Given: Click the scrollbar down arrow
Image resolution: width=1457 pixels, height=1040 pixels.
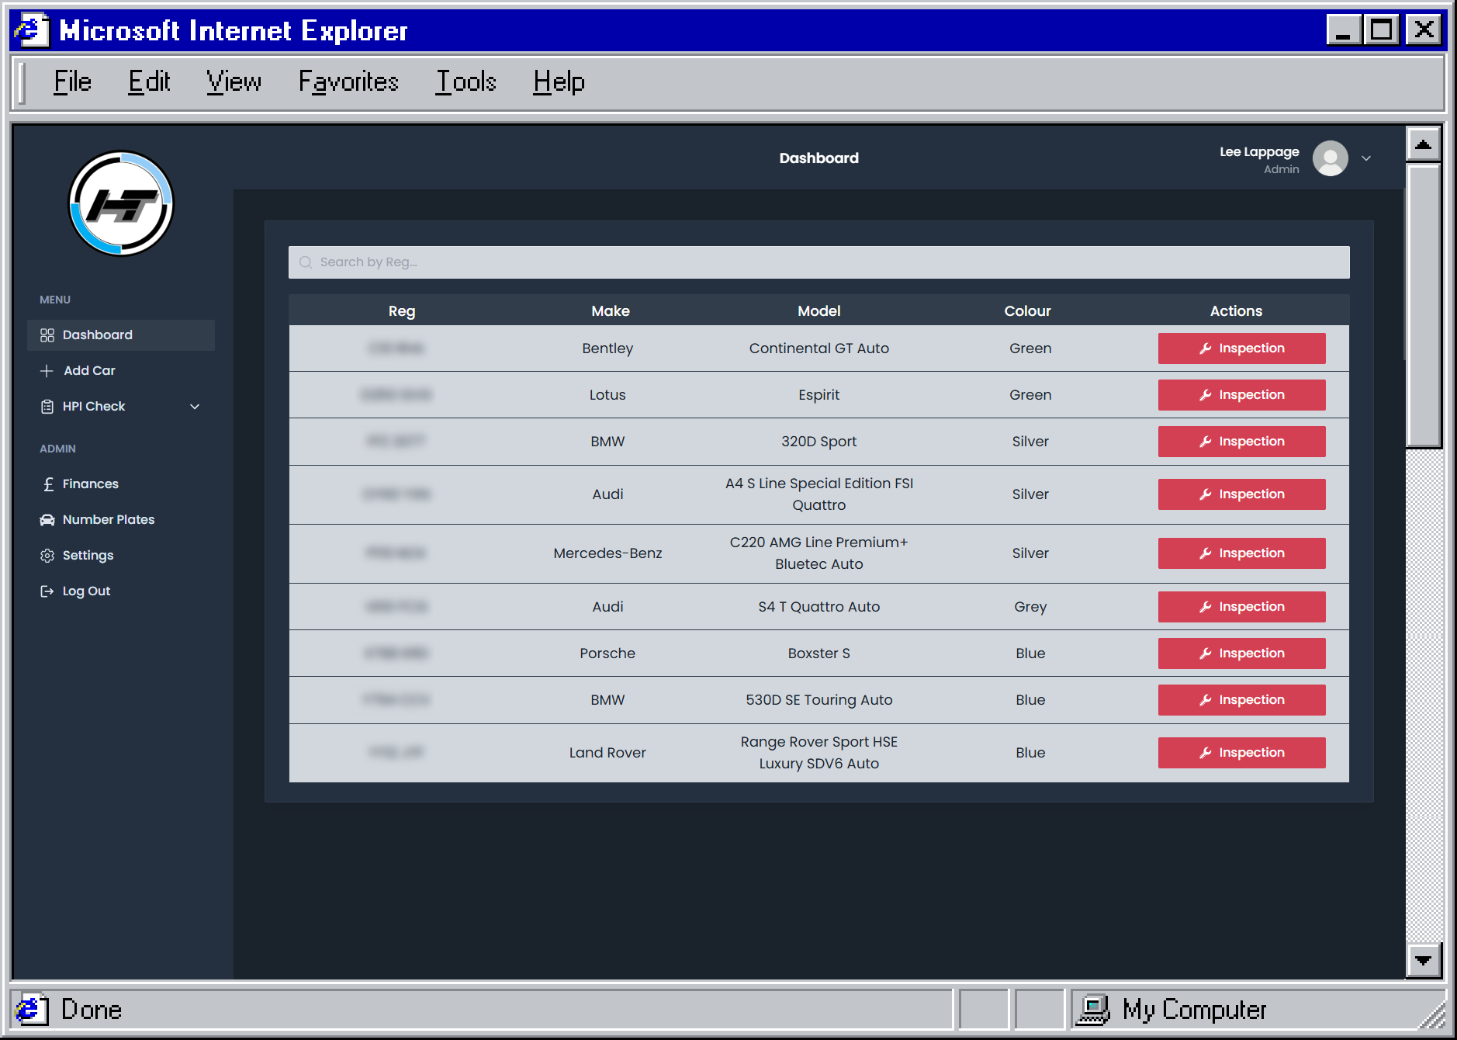Looking at the screenshot, I should (1423, 960).
